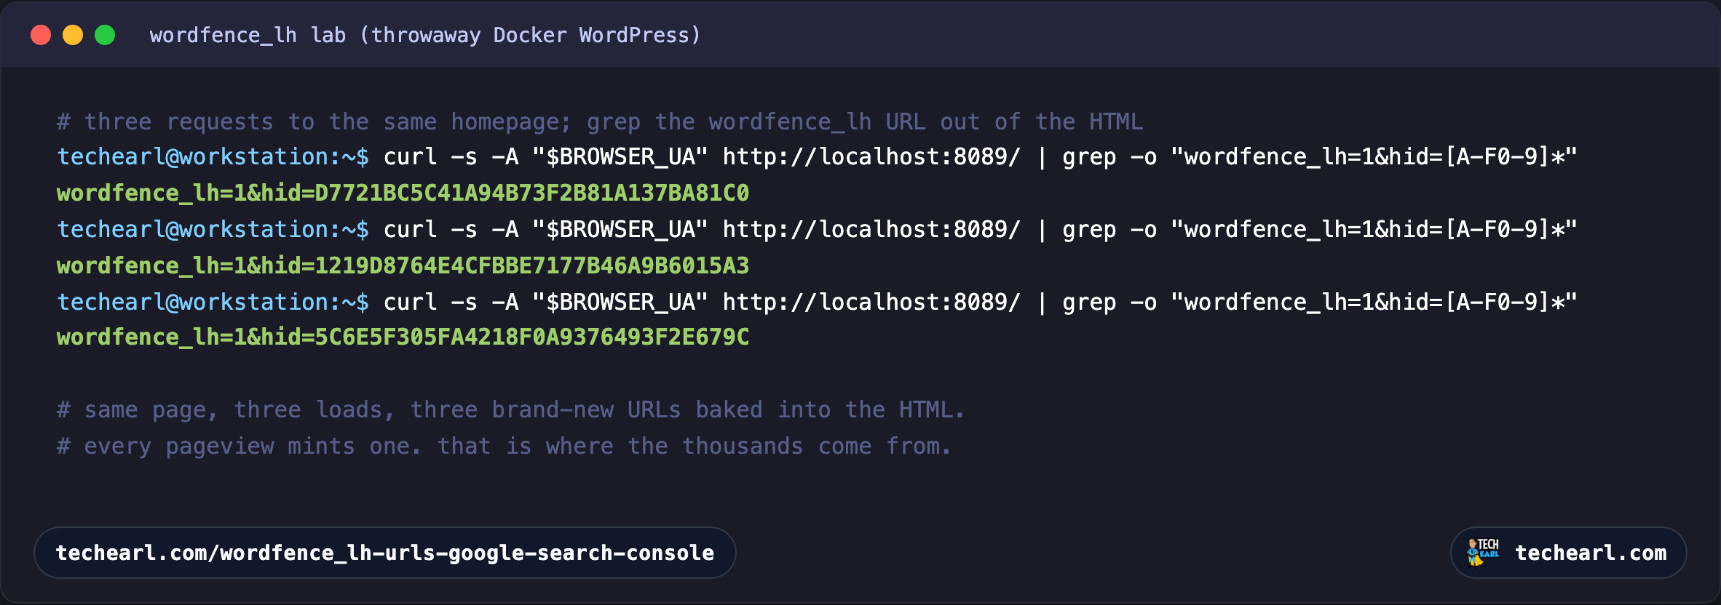The height and width of the screenshot is (605, 1721).
Task: Click the window title 'wordfence_lh lab (throwaway Docker WordPress)'
Action: click(x=425, y=35)
